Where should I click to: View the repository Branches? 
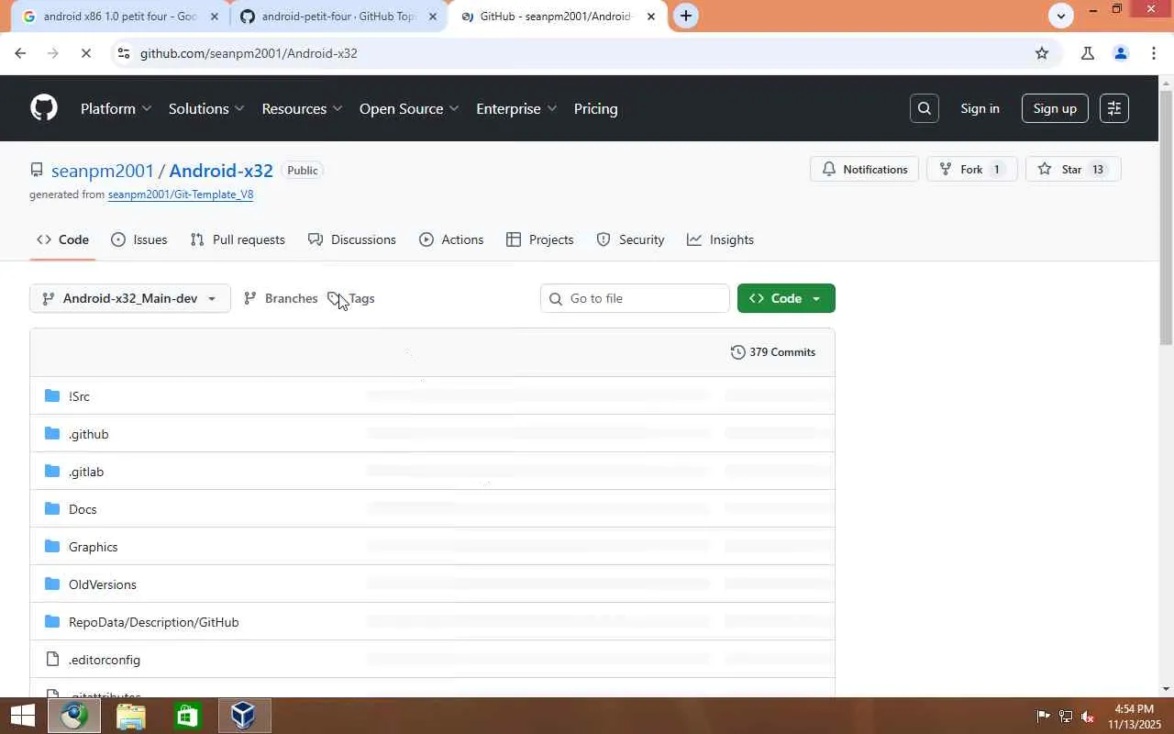click(x=280, y=298)
